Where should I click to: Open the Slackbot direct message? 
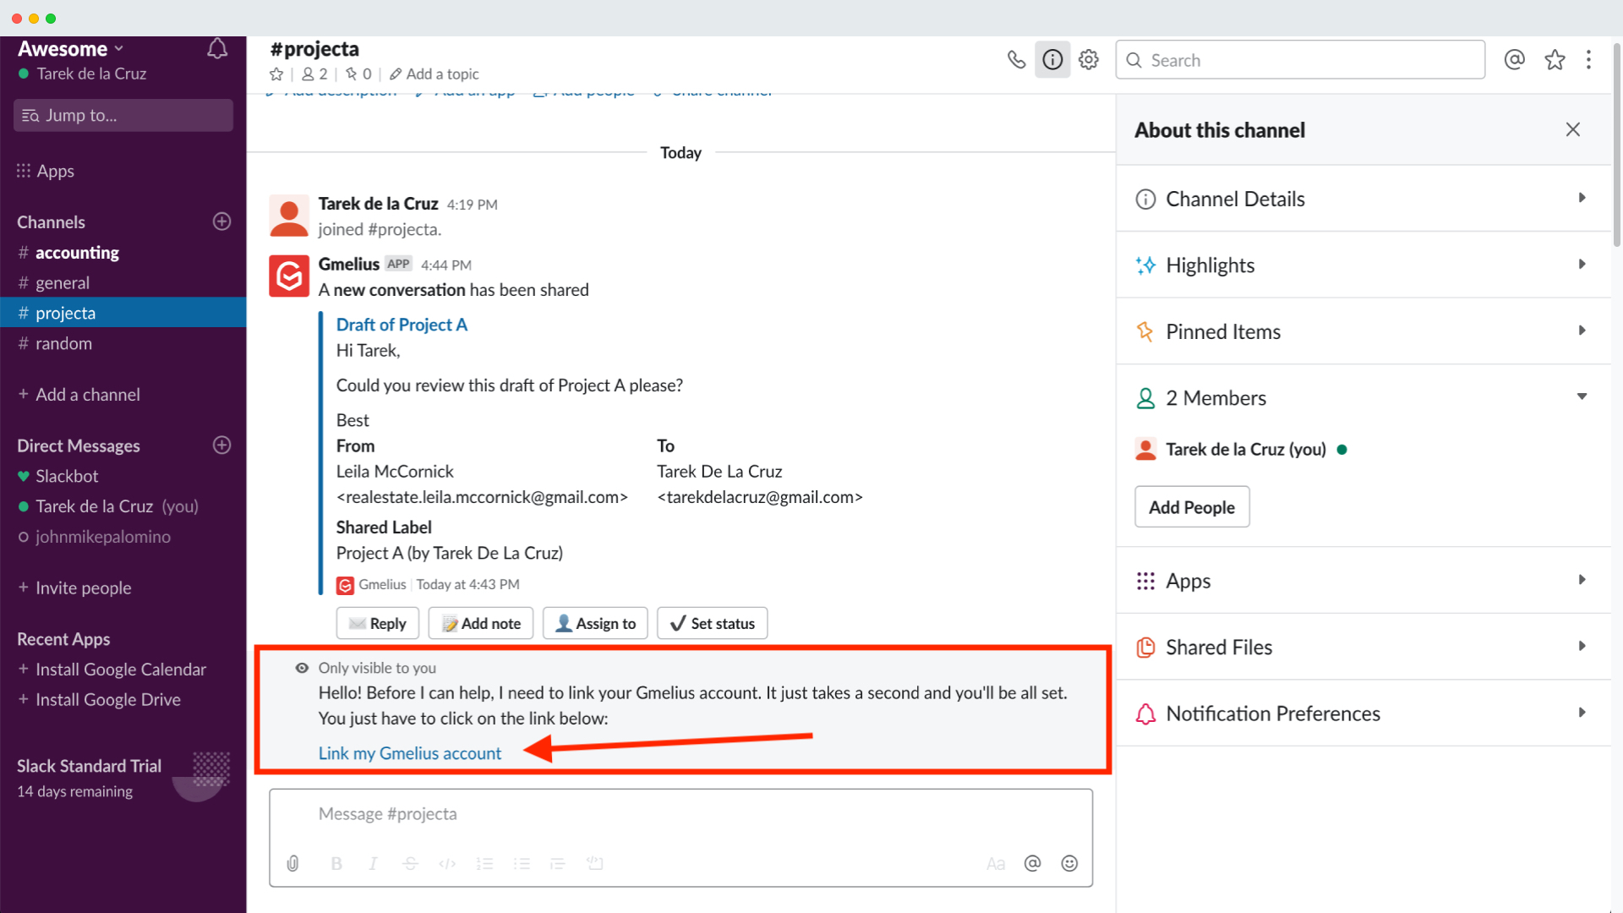[123, 476]
